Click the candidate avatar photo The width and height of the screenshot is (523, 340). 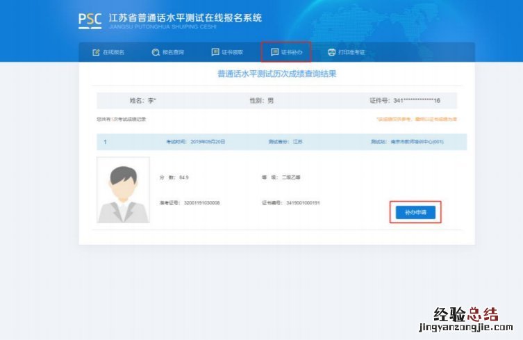pyautogui.click(x=123, y=190)
